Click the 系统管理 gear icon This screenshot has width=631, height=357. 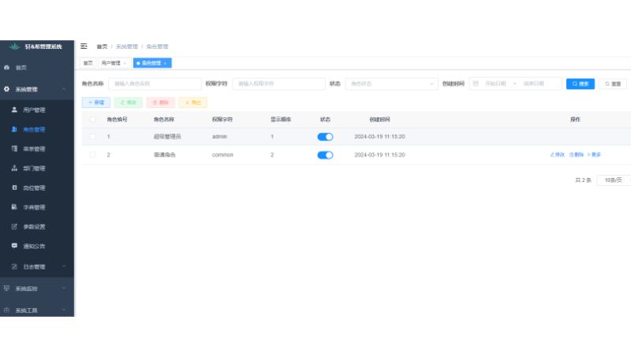[x=6, y=89]
